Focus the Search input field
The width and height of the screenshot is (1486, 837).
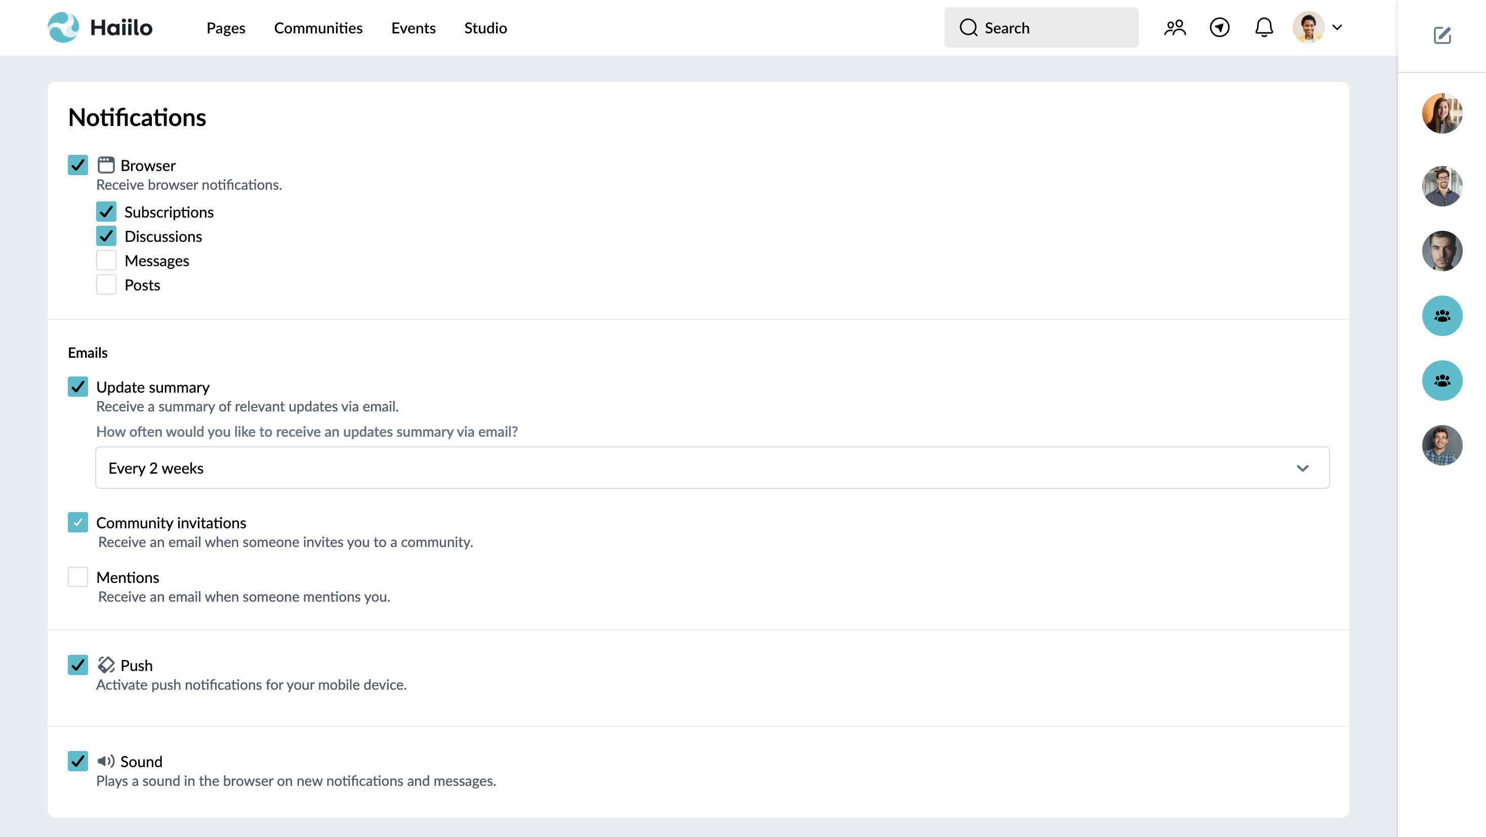coord(1041,27)
